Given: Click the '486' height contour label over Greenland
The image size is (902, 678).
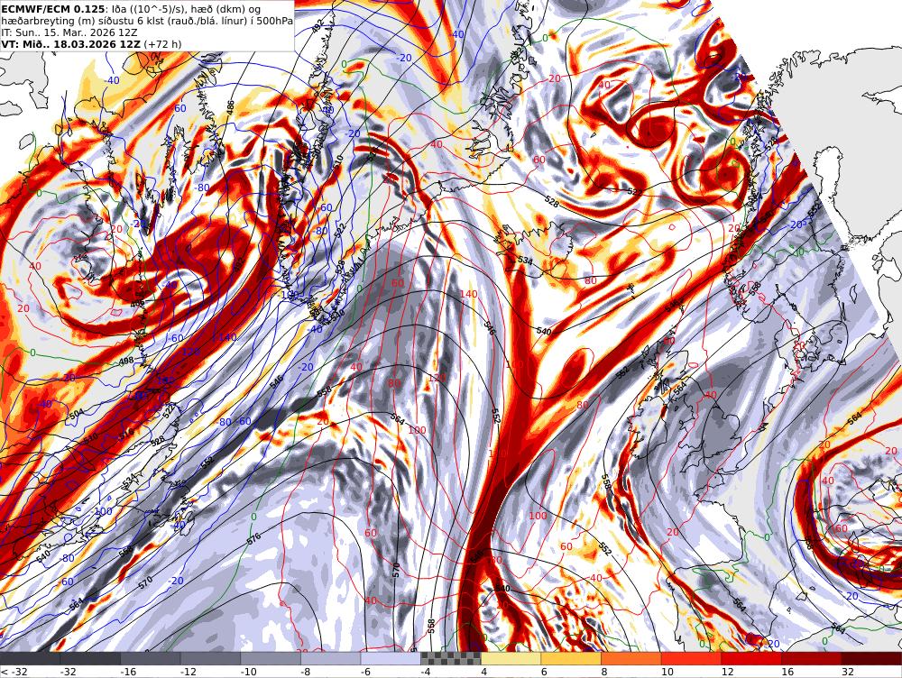Looking at the screenshot, I should pos(230,107).
